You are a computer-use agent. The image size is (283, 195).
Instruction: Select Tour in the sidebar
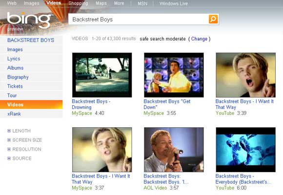(12, 96)
